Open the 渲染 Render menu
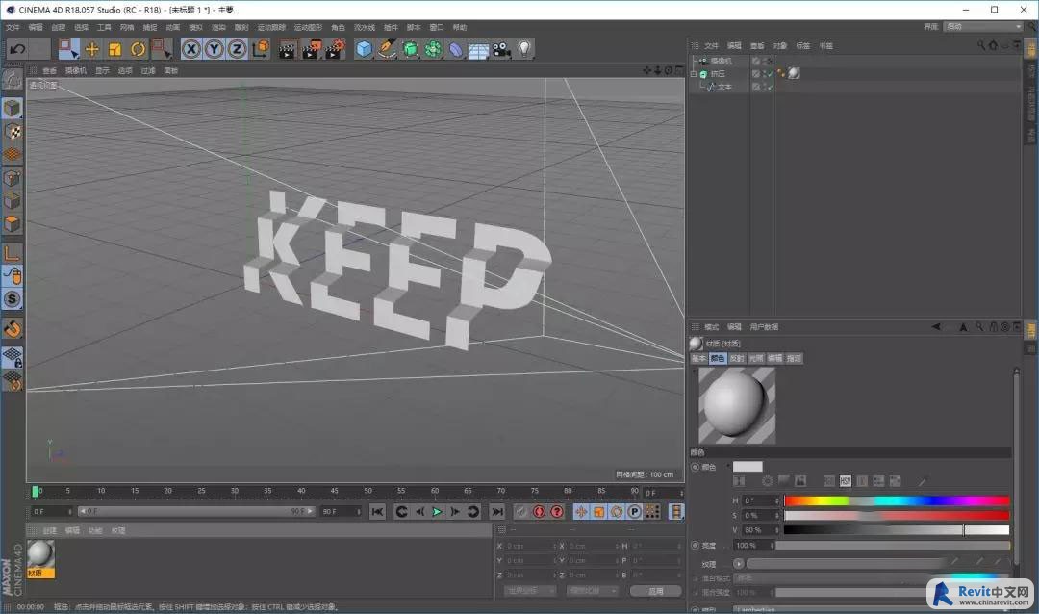Image resolution: width=1039 pixels, height=614 pixels. coord(218,27)
